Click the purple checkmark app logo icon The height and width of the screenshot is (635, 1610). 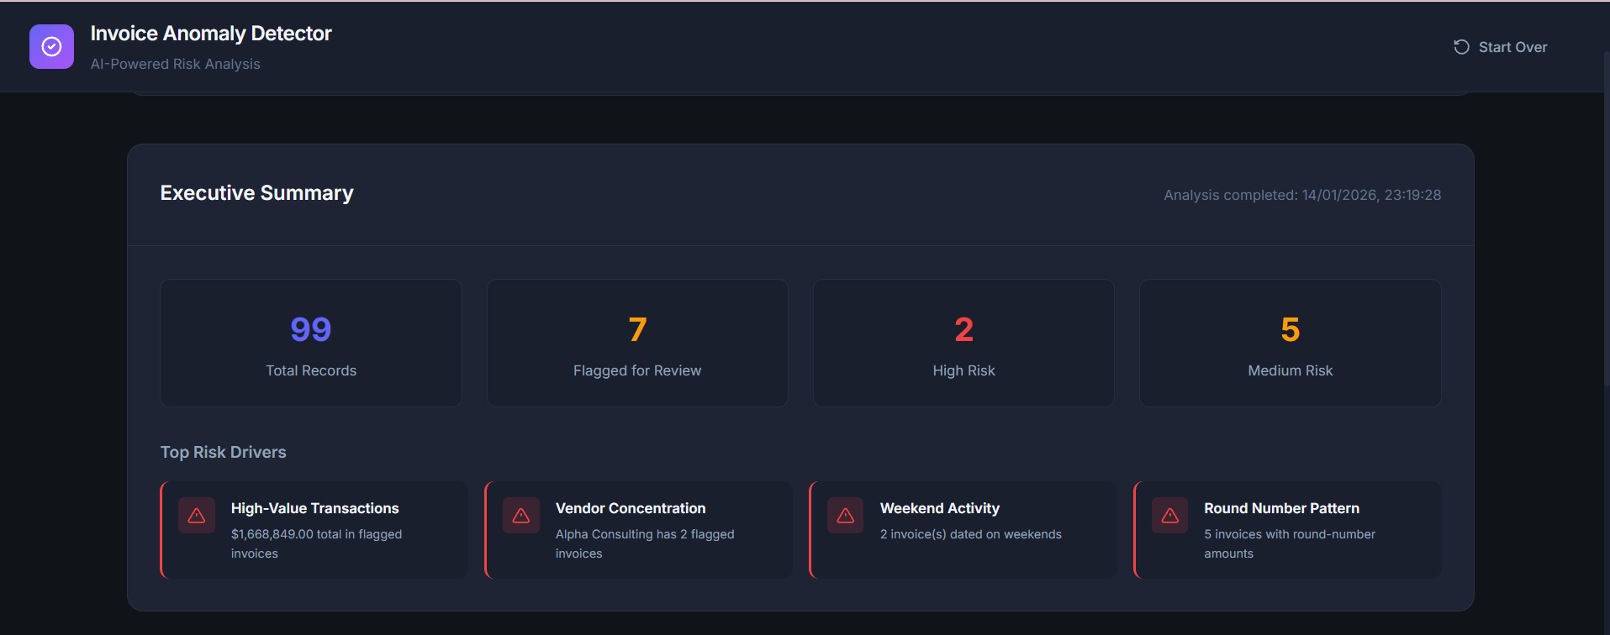click(x=51, y=47)
